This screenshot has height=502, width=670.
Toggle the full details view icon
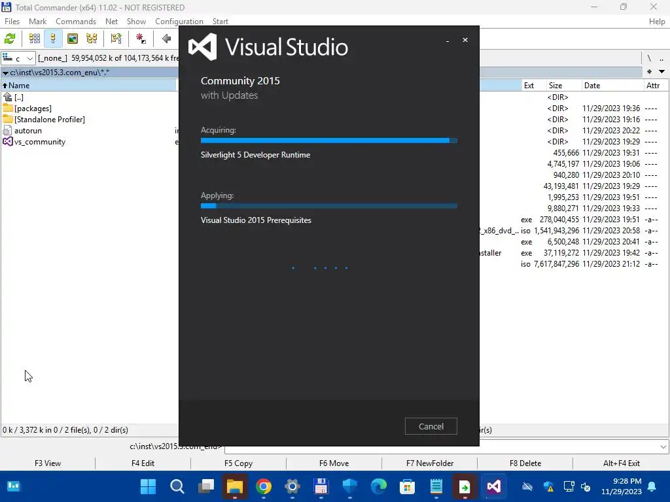coord(53,39)
